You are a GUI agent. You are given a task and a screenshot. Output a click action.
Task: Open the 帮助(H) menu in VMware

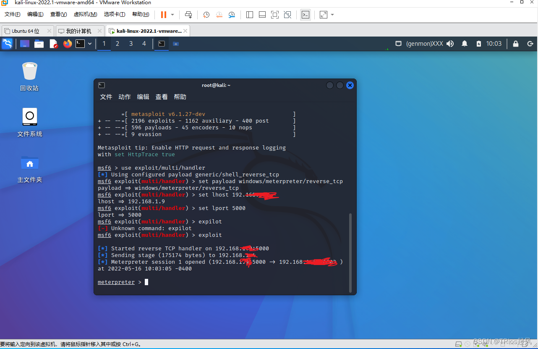(x=141, y=14)
